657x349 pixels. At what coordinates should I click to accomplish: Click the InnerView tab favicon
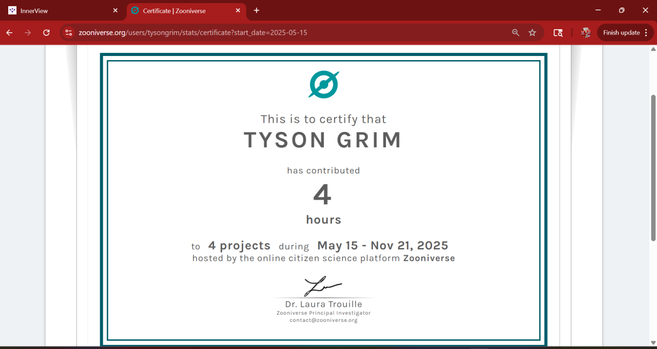pos(12,10)
